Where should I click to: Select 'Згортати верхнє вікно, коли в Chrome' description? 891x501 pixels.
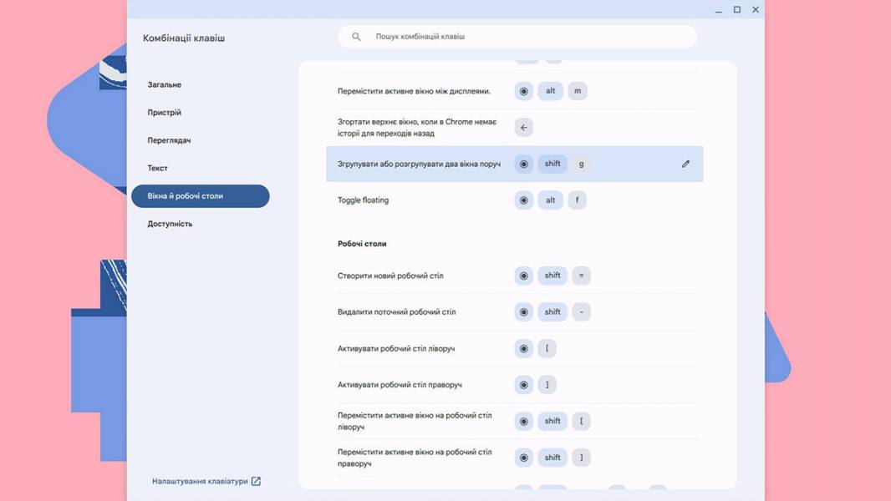tap(417, 128)
